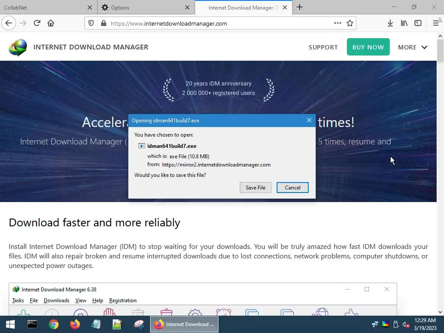Launch Google Chrome from taskbar
The width and height of the screenshot is (444, 333).
pos(53,324)
